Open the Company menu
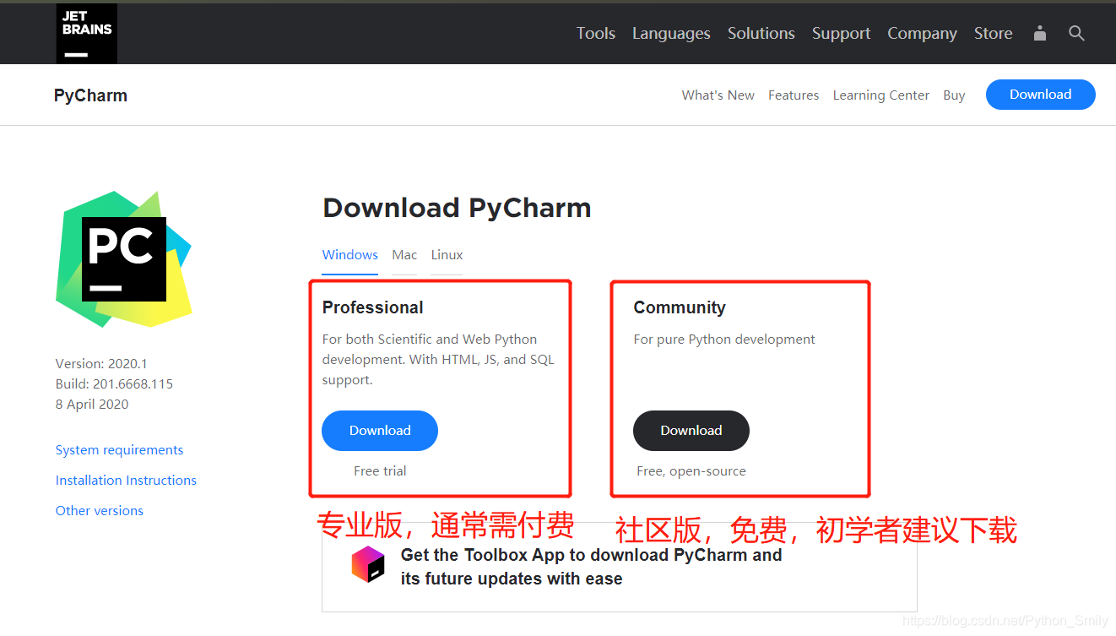 (922, 33)
